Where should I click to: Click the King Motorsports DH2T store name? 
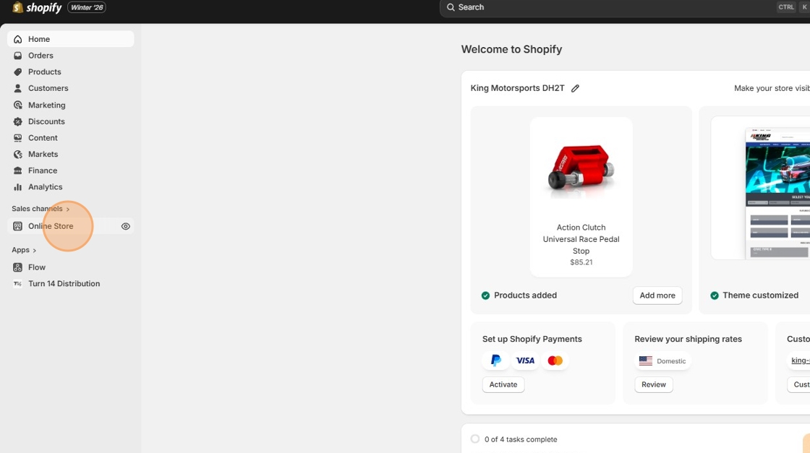(517, 88)
